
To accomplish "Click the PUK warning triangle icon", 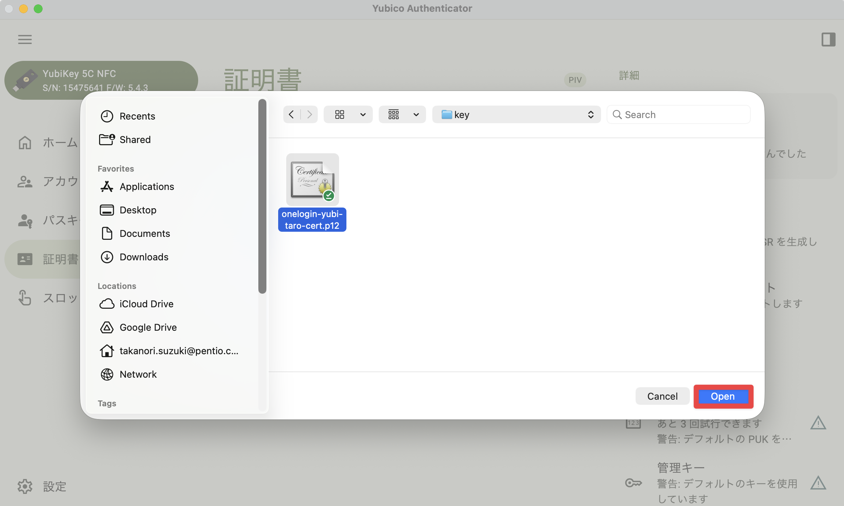I will (x=818, y=423).
